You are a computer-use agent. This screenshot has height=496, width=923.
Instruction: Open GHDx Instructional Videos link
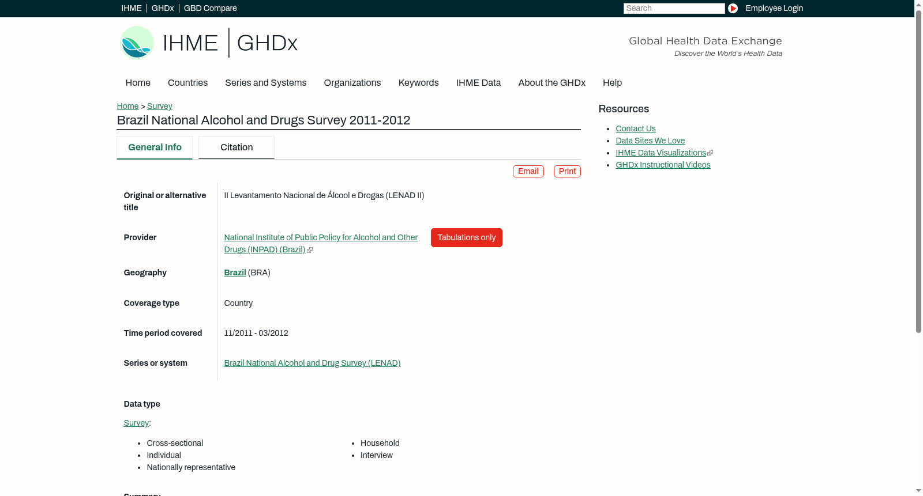663,165
